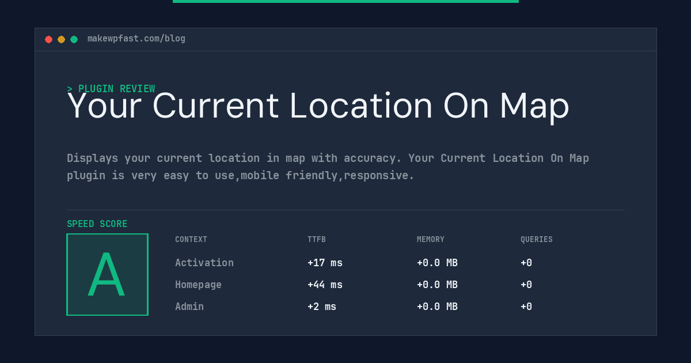Click the "+2 ms" Admin TTFB value
691x363 pixels.
click(x=322, y=307)
